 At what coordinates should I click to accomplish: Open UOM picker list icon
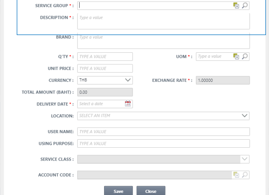236,56
